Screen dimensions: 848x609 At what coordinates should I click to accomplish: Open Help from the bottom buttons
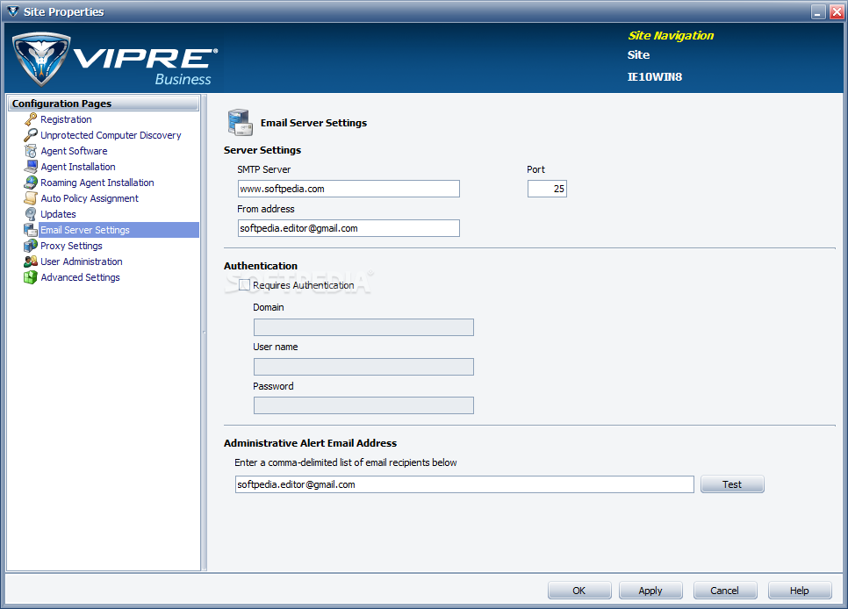(x=800, y=590)
